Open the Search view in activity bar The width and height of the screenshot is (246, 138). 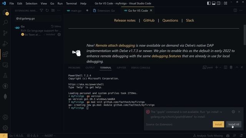tap(5, 22)
